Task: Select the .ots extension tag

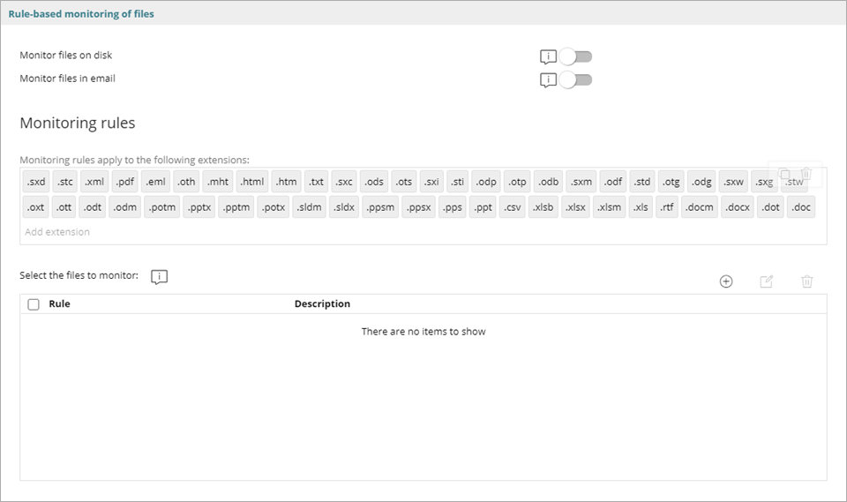Action: pyautogui.click(x=403, y=182)
